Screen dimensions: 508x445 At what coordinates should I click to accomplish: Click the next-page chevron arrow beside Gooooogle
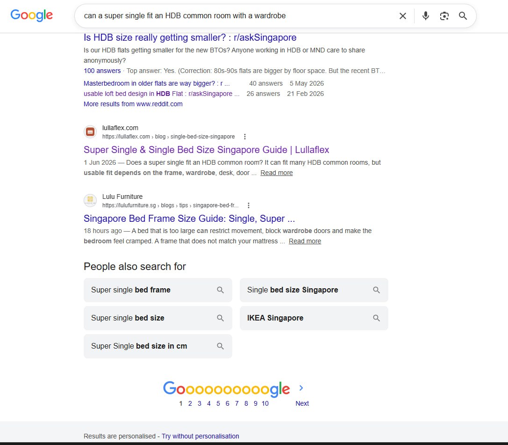[301, 388]
